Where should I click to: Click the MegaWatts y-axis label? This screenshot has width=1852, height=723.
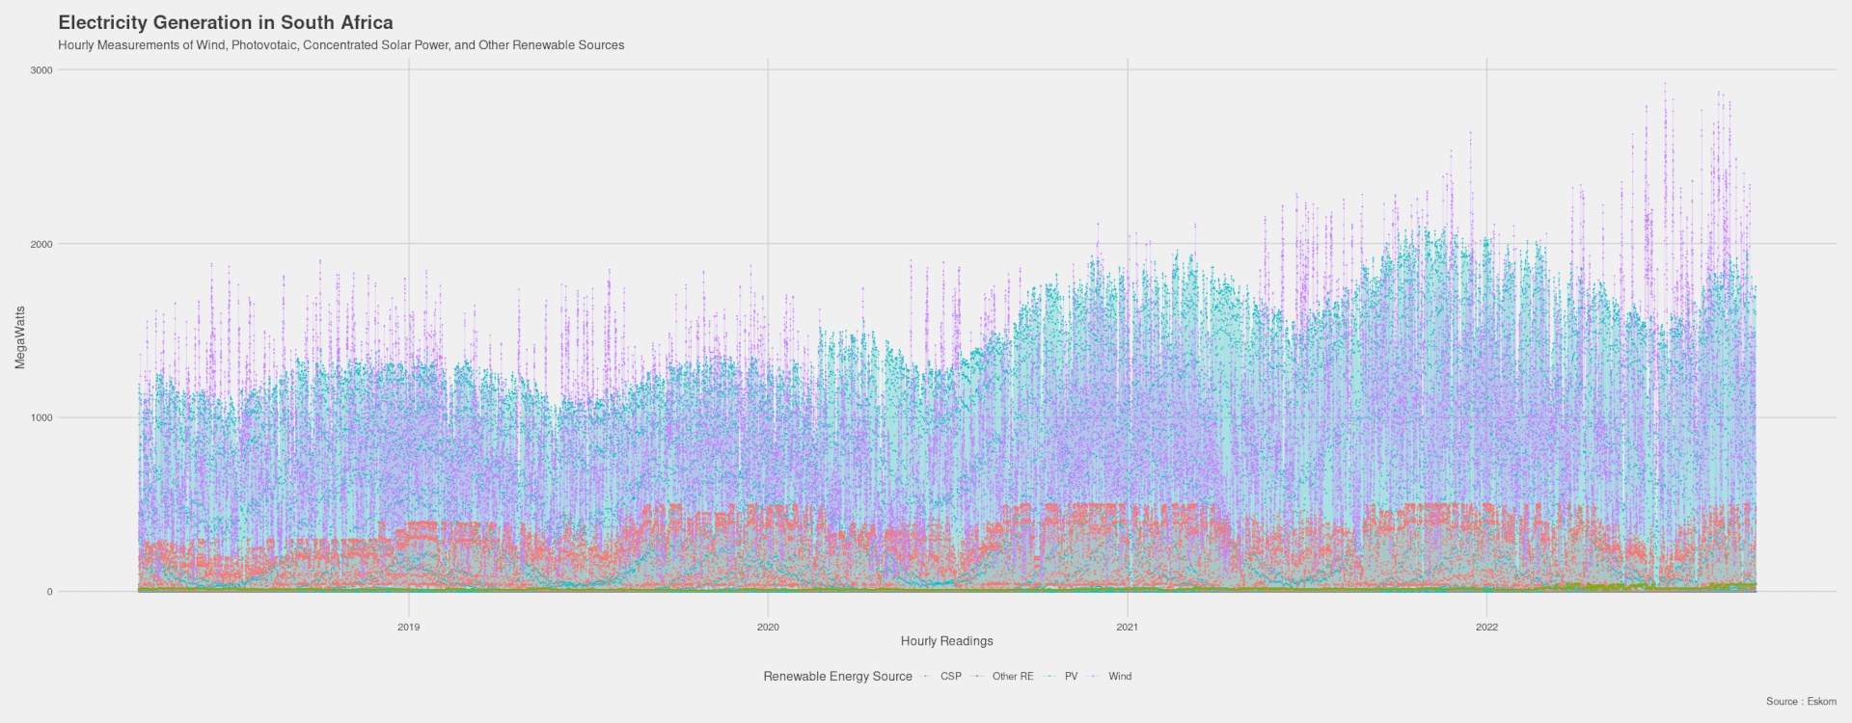click(20, 337)
